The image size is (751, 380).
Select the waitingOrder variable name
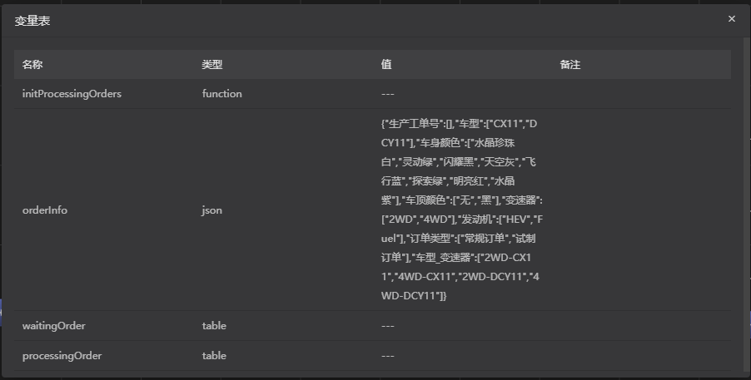[x=53, y=326]
